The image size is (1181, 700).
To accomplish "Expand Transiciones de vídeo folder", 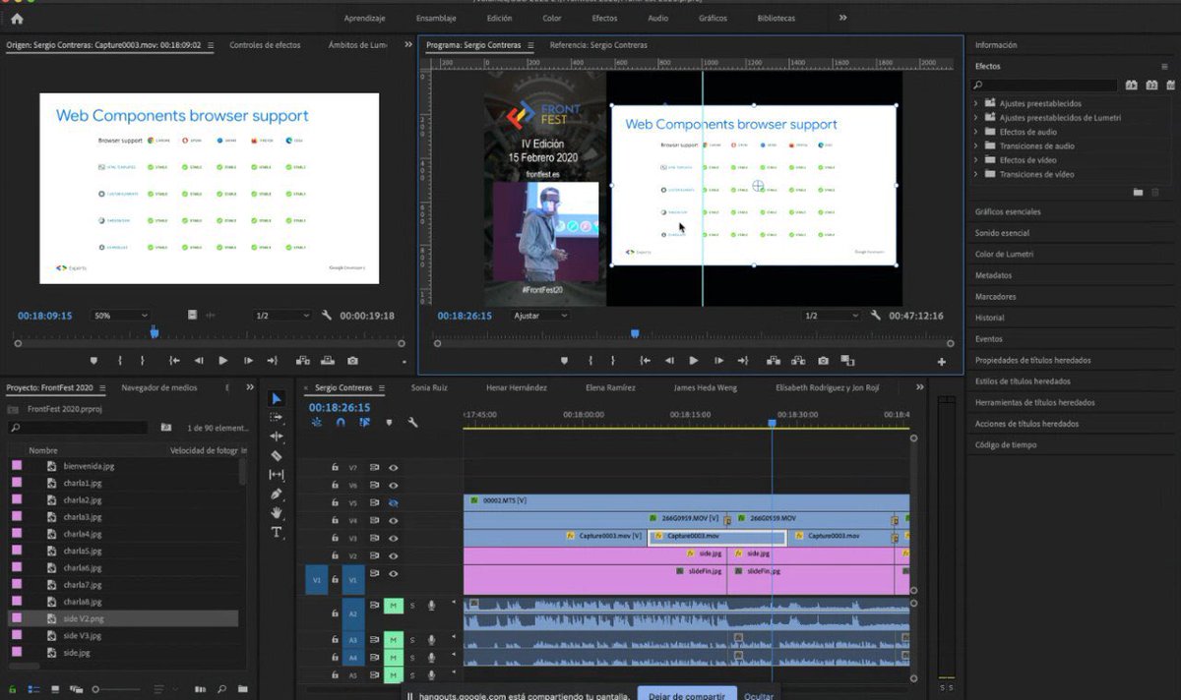I will pyautogui.click(x=976, y=174).
